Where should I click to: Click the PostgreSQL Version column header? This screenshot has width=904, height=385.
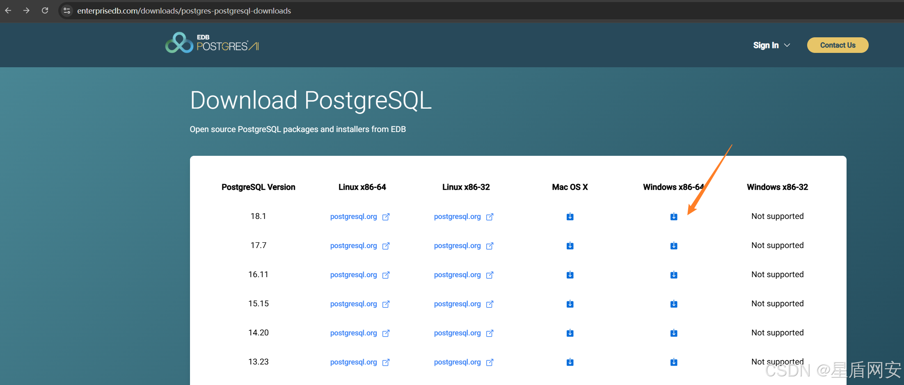pos(258,187)
